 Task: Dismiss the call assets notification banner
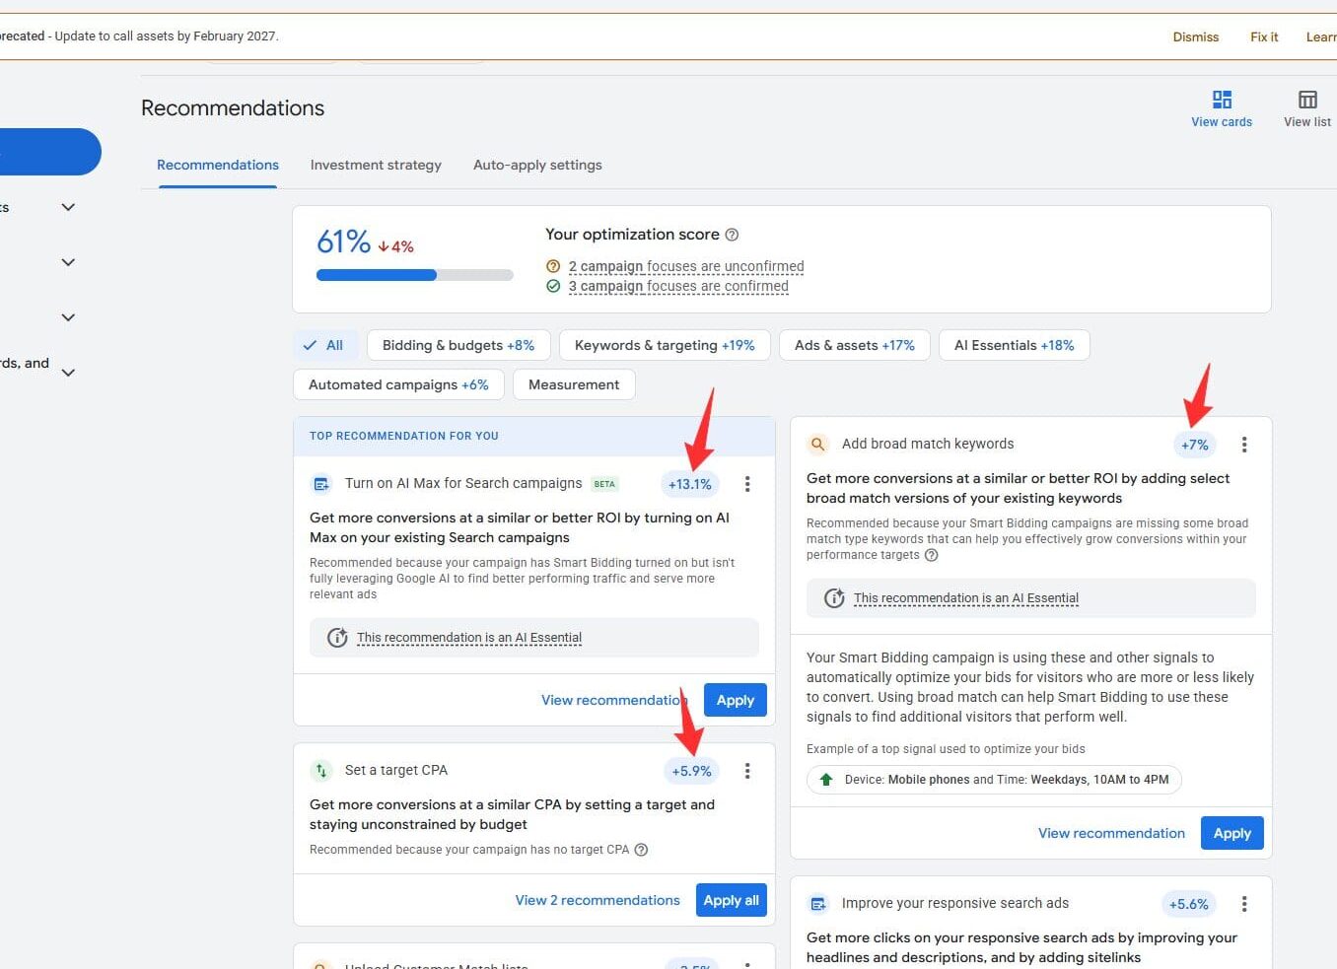point(1195,36)
